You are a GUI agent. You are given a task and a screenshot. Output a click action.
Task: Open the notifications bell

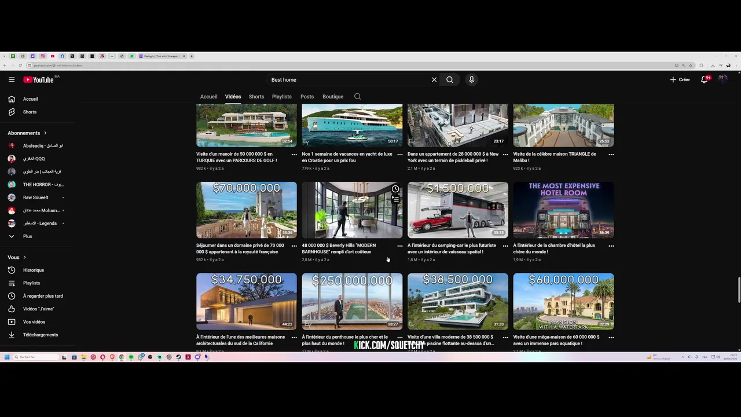pos(705,80)
